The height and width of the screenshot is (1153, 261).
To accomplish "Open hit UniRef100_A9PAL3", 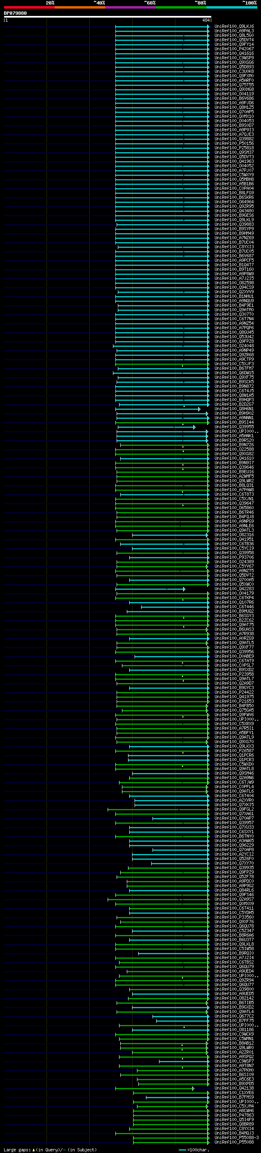I will pos(234,31).
